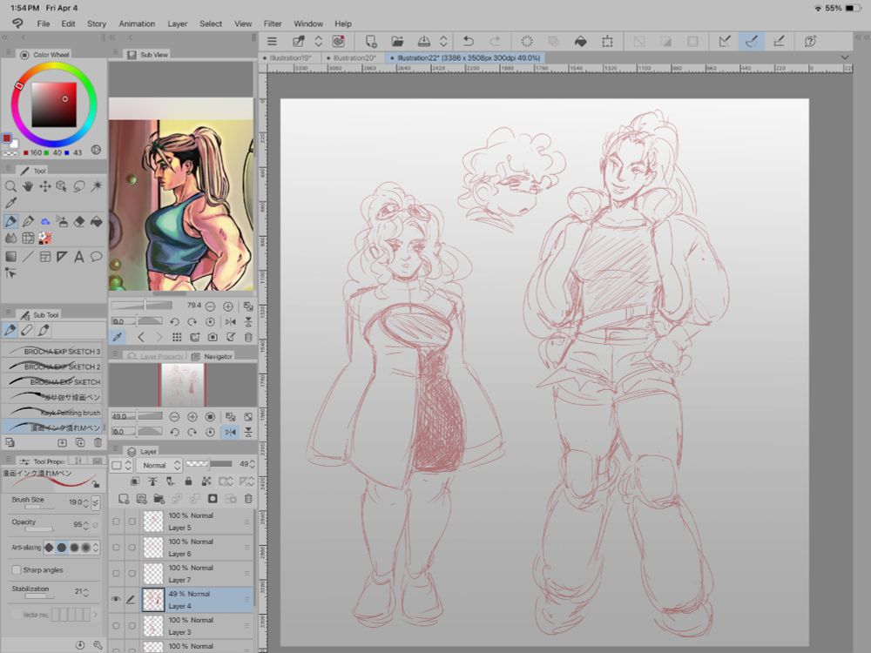The image size is (871, 653).
Task: Click the main drawing color swatch
Action: [x=7, y=138]
